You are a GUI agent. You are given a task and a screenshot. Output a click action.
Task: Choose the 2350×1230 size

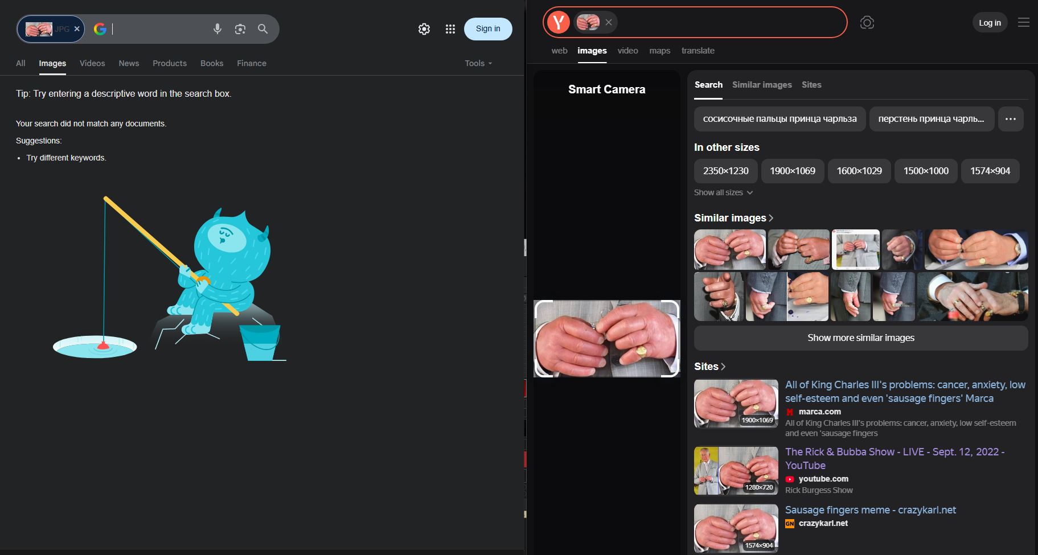pos(725,171)
